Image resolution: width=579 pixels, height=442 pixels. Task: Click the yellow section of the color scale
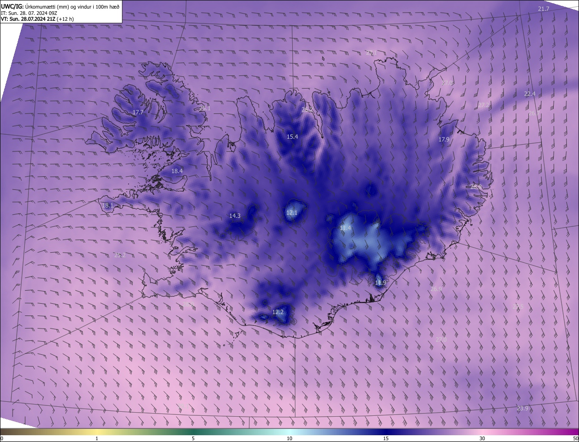(97, 432)
